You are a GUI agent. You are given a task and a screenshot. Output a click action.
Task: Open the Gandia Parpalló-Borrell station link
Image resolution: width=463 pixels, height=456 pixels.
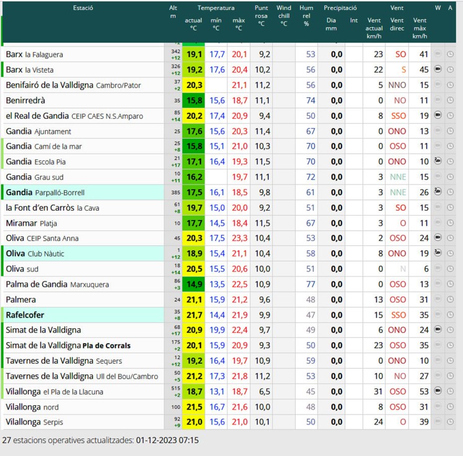point(45,193)
